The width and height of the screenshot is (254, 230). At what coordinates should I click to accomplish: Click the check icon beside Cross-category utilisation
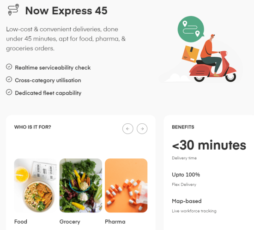tap(9, 79)
